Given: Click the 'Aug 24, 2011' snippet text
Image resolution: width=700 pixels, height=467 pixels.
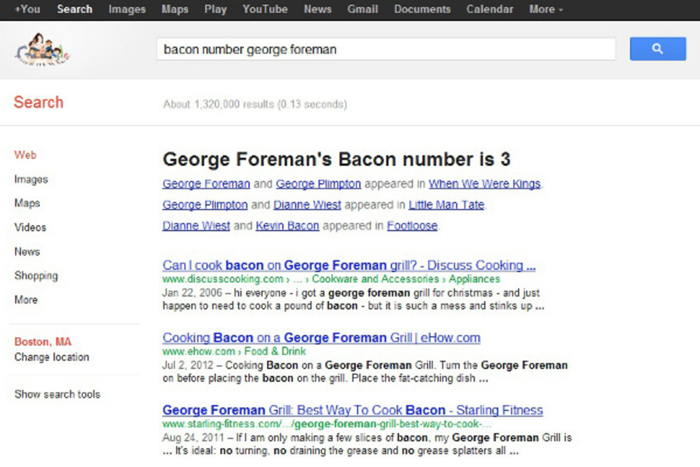Looking at the screenshot, I should click(x=194, y=437).
